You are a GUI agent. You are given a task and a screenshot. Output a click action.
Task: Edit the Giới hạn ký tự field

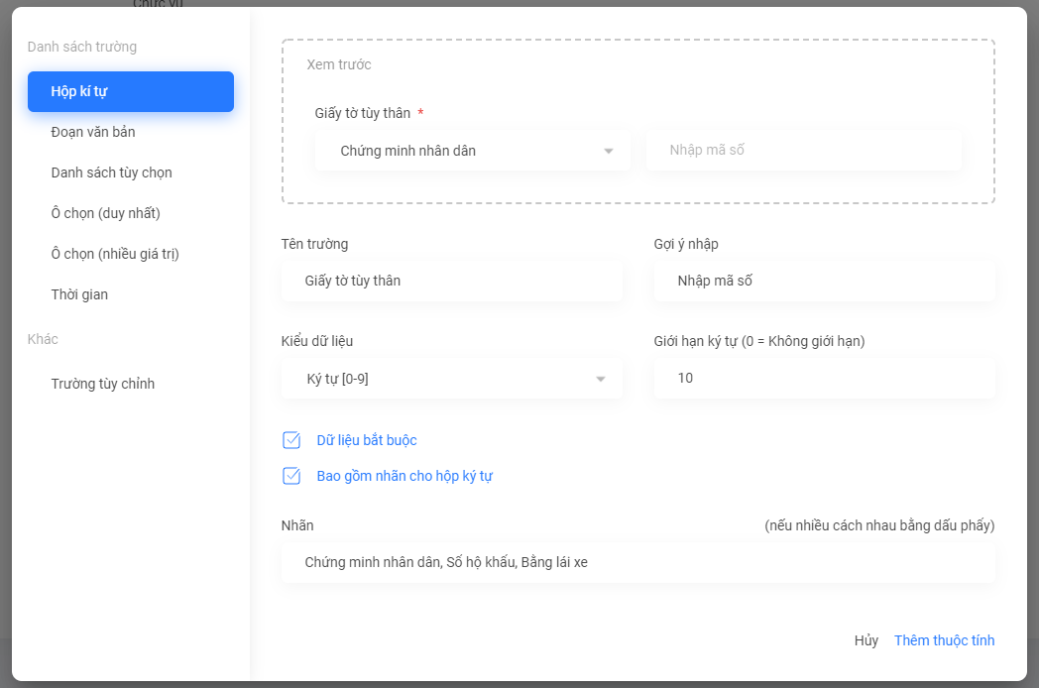point(824,378)
